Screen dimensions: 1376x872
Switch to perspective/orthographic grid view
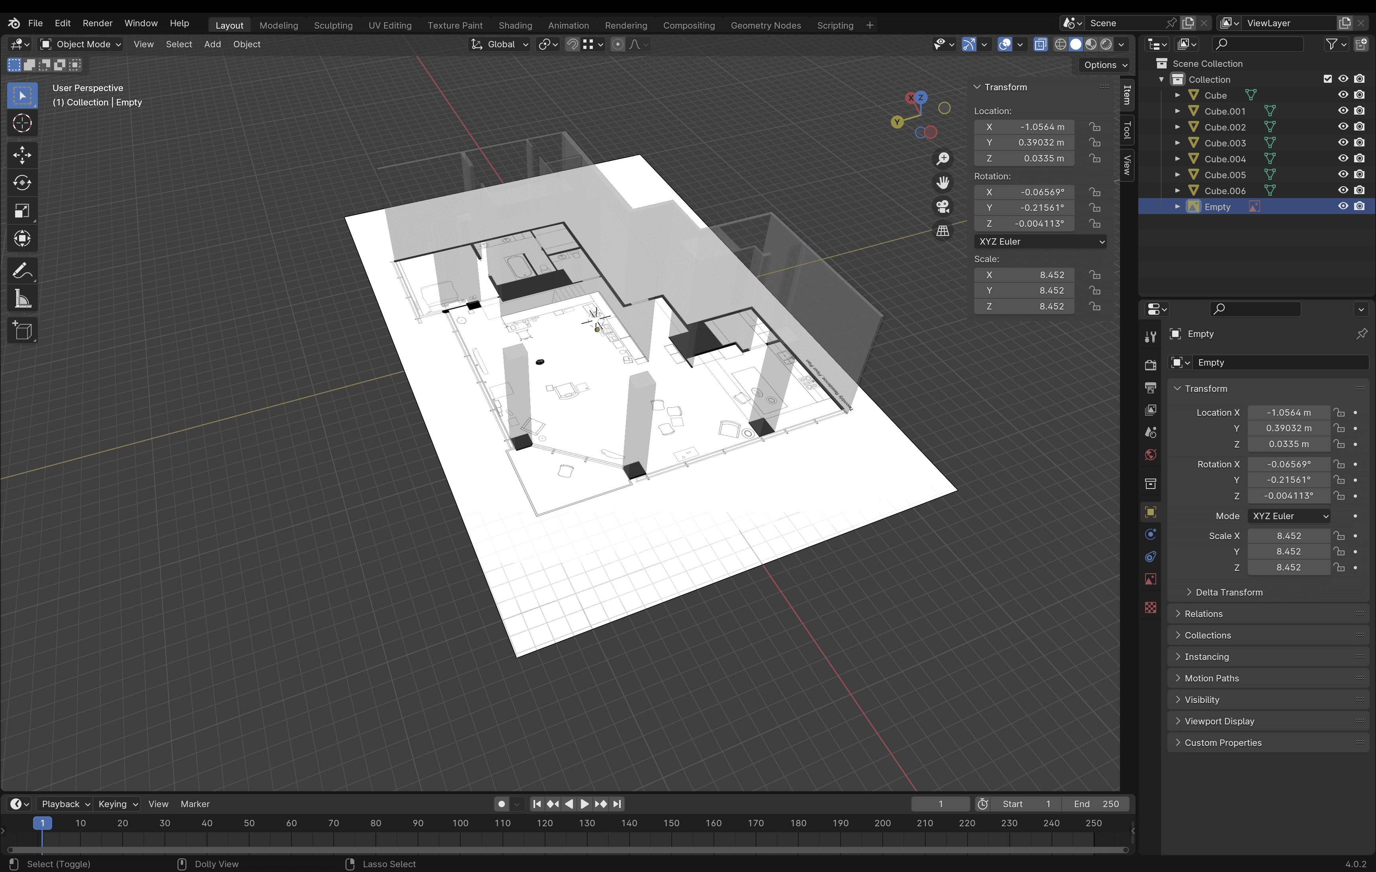943,231
